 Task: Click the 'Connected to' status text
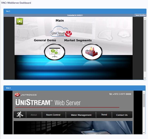75,15
